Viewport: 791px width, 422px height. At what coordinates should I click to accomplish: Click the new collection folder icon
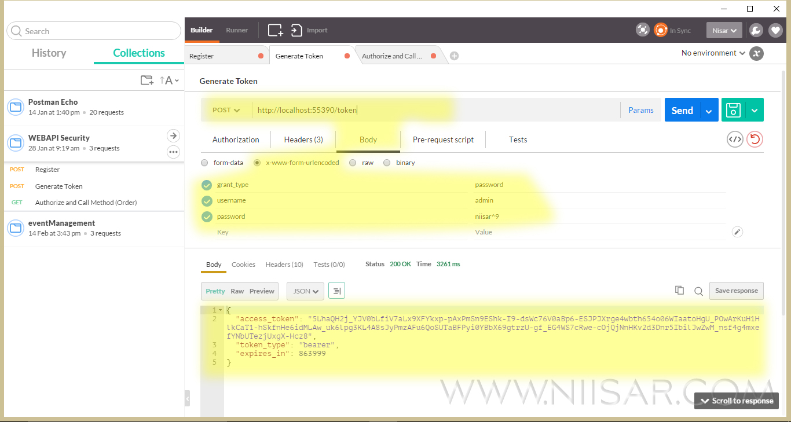(147, 80)
